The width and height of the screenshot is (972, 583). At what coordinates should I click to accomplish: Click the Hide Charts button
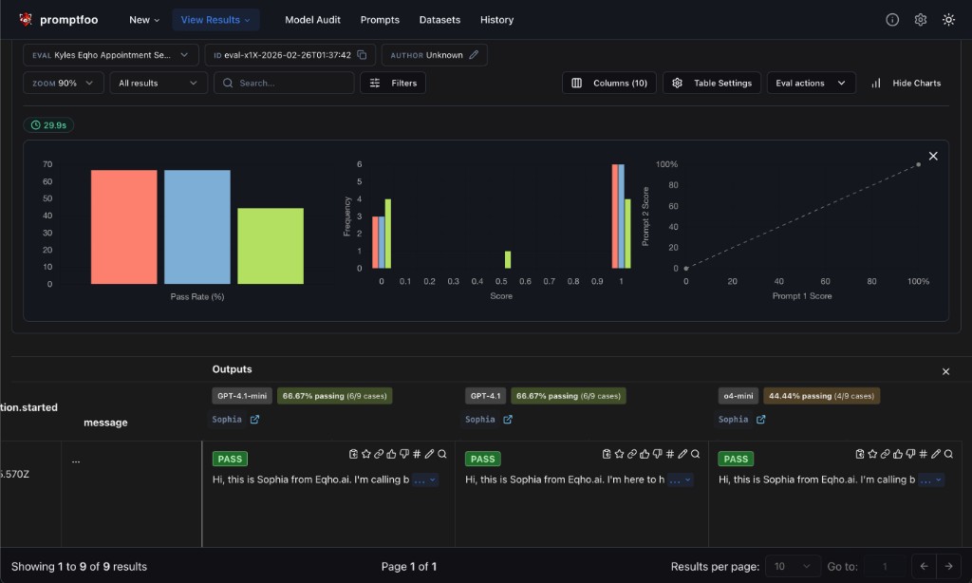[x=906, y=84]
